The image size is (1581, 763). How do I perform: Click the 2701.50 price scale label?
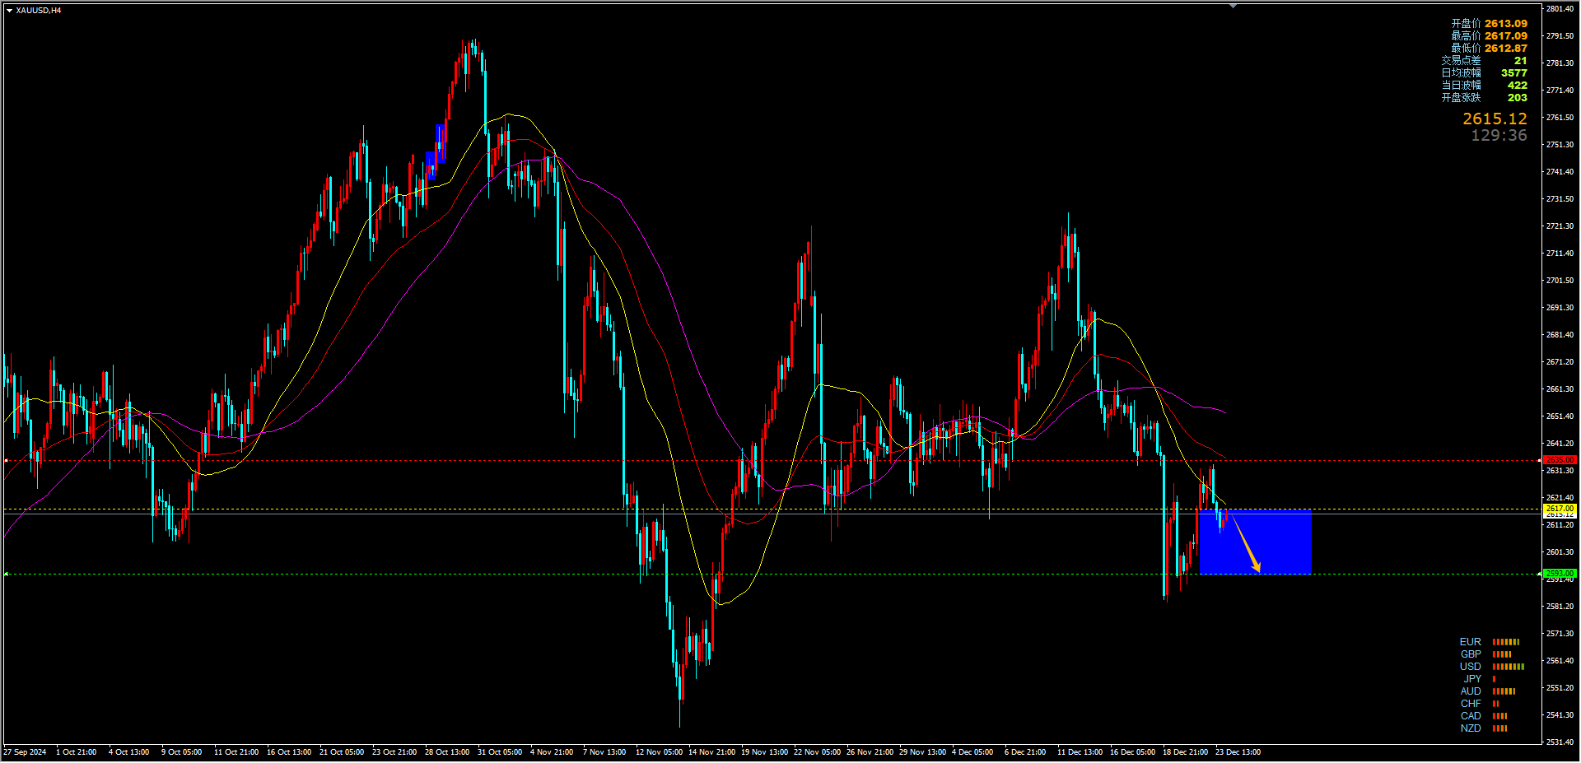pyautogui.click(x=1560, y=281)
